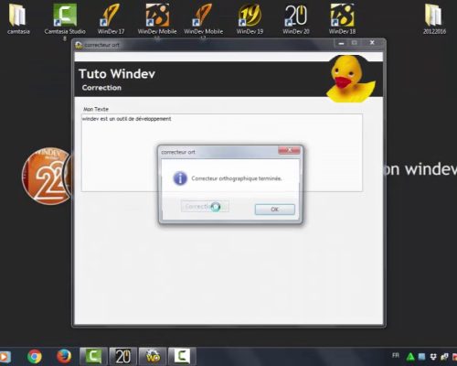Open Google Chrome from the taskbar
457x366 pixels.
(x=34, y=356)
